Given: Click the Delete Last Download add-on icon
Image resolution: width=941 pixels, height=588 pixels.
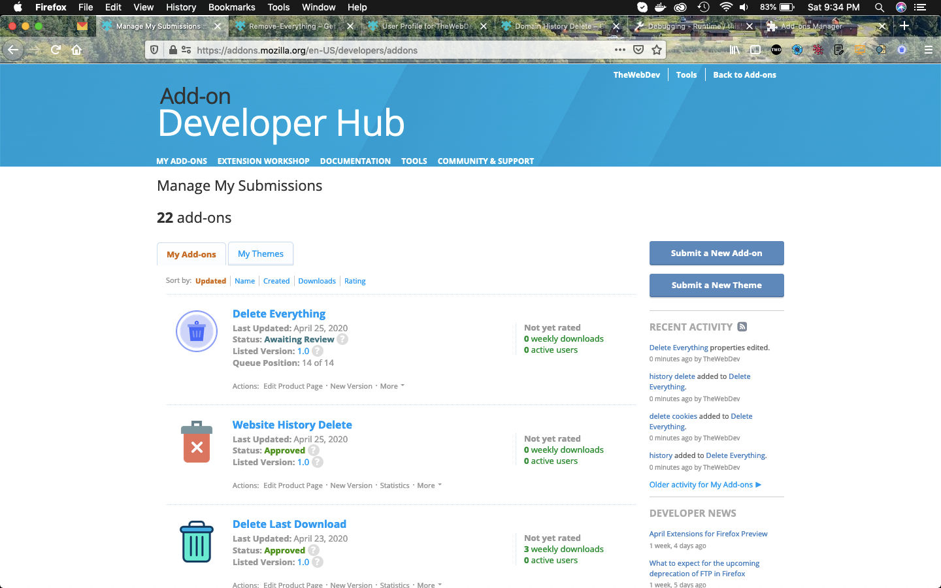Looking at the screenshot, I should pyautogui.click(x=197, y=542).
